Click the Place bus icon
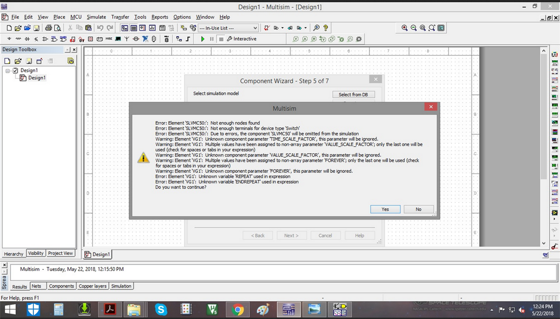Viewport: 560px width, 319px height. (x=188, y=39)
